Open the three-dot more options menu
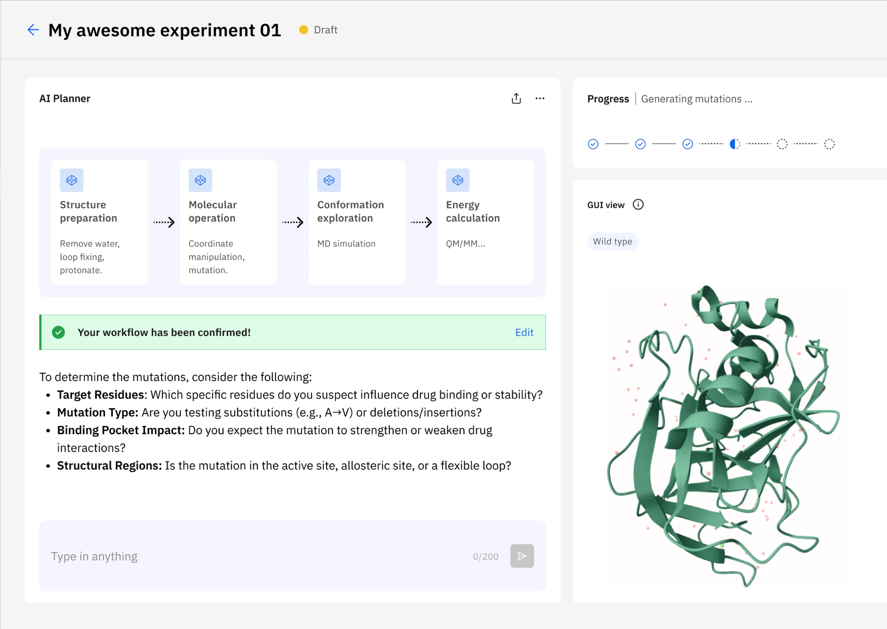This screenshot has width=887, height=629. [x=540, y=98]
